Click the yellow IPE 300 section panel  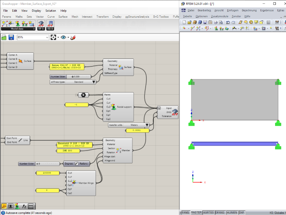(68, 150)
